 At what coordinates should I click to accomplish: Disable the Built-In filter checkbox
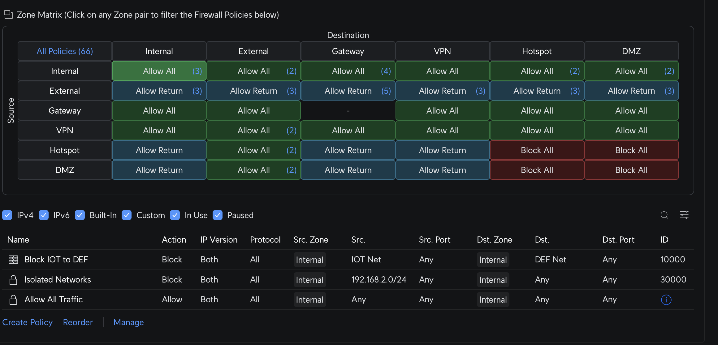[80, 215]
